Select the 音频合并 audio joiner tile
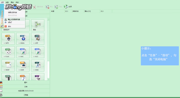The height and width of the screenshot is (98, 180). [x=15, y=25]
